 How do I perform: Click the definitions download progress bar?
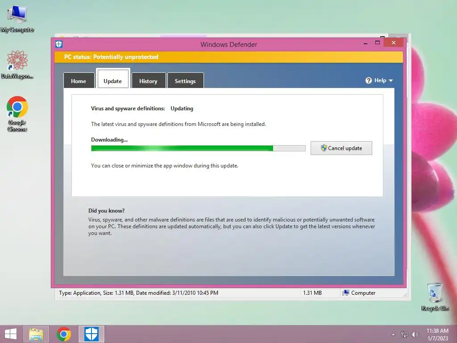point(198,148)
